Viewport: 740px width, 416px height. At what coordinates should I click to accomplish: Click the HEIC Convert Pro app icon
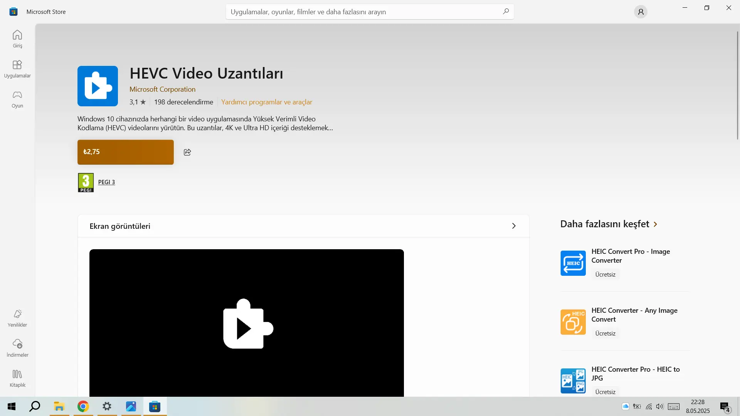click(573, 263)
